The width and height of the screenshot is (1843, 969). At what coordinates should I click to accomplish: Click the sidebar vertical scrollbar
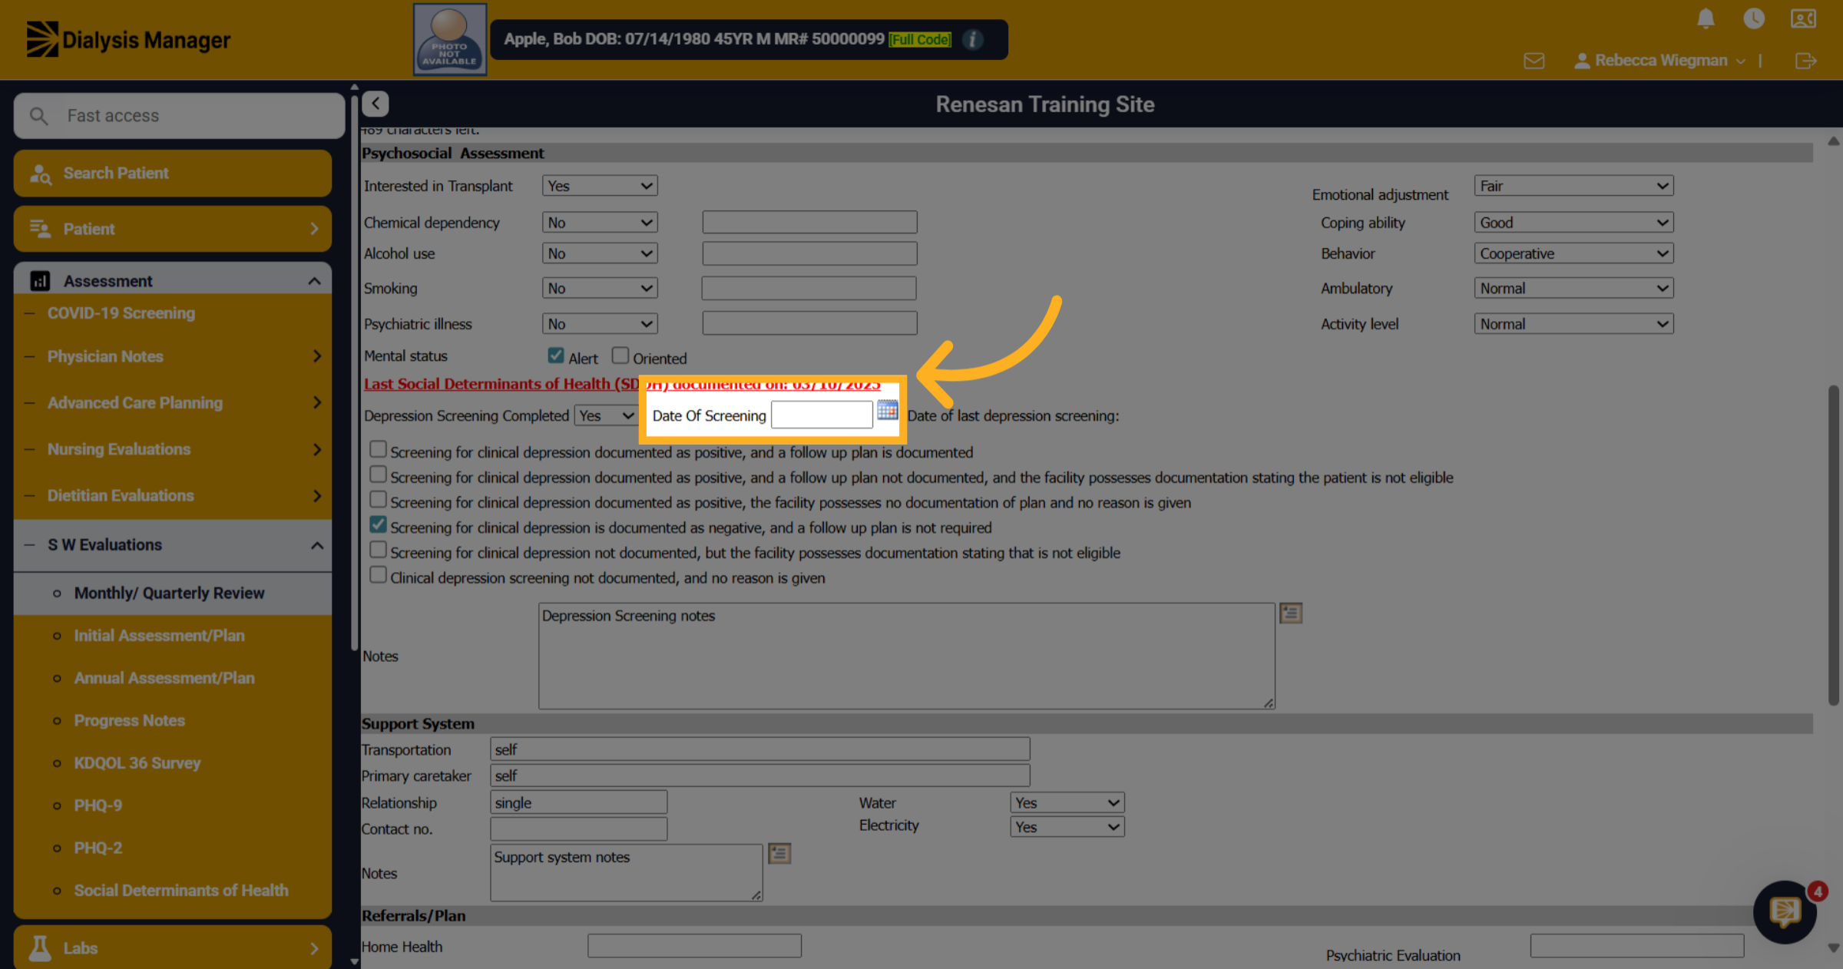pos(354,372)
